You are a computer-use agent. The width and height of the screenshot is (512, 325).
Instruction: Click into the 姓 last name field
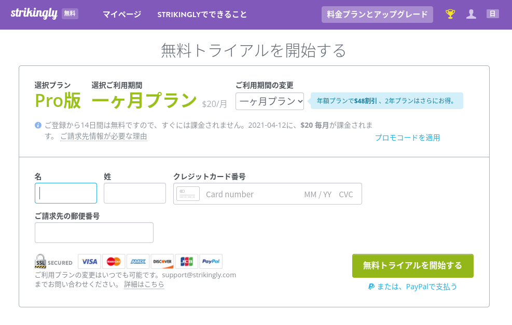[135, 193]
